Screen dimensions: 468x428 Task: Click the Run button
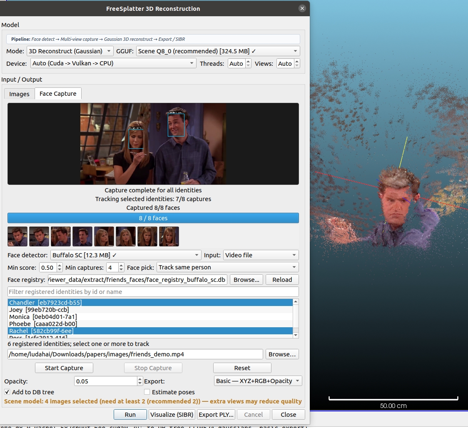(130, 415)
